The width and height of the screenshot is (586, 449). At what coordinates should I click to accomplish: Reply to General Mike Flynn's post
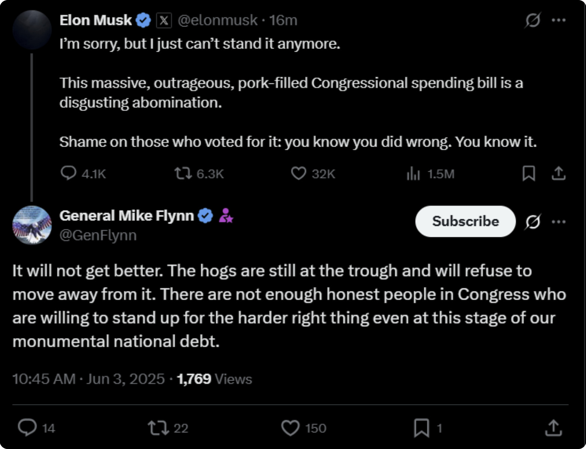pos(27,428)
